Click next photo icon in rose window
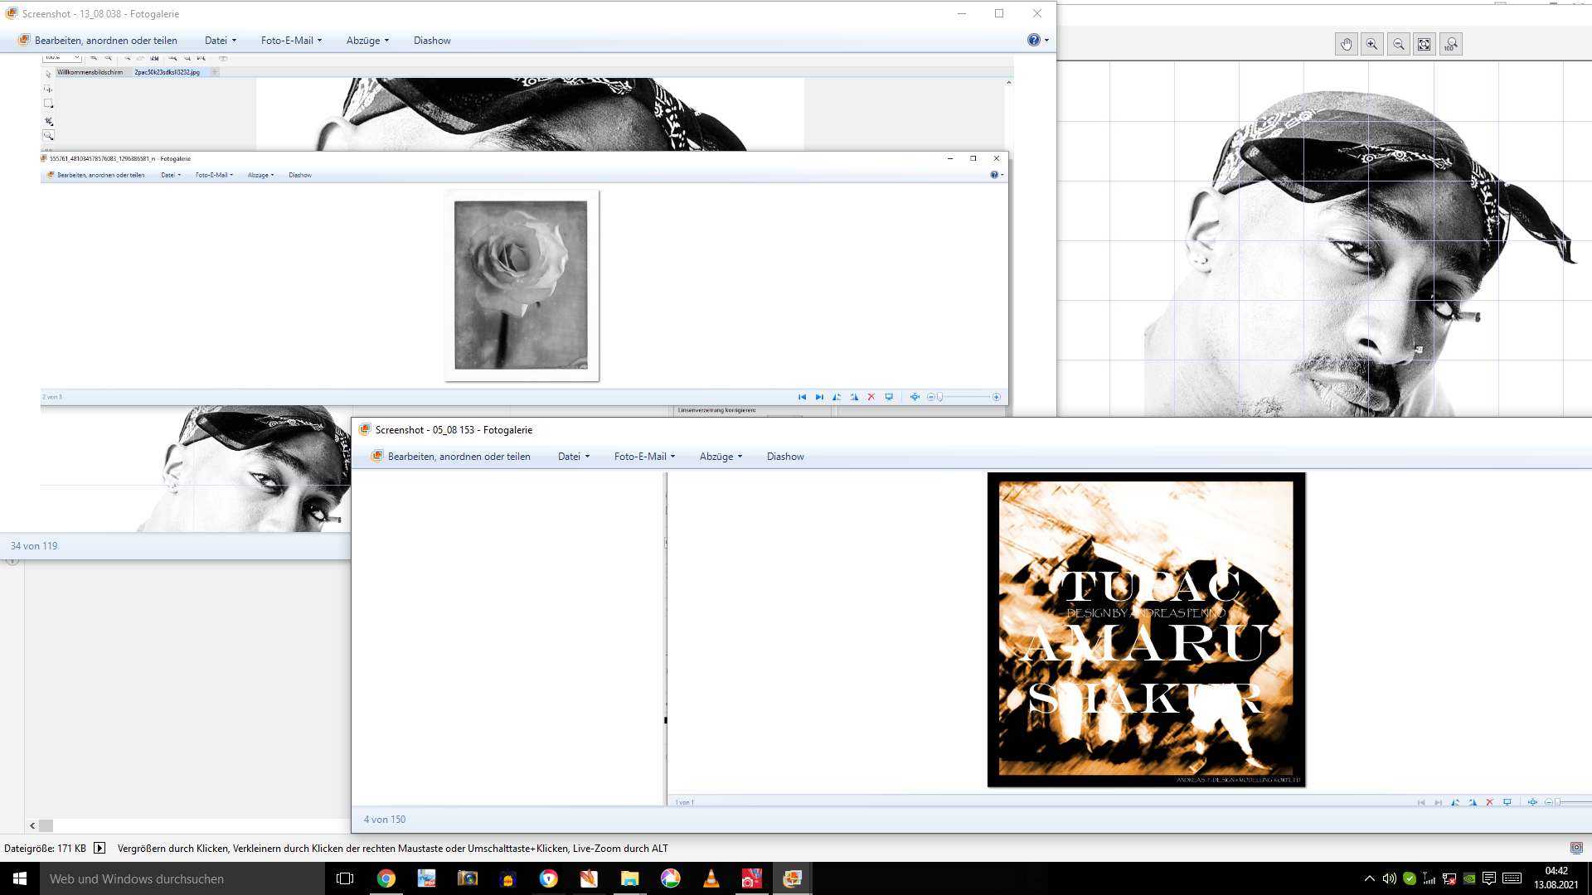Image resolution: width=1592 pixels, height=895 pixels. (x=819, y=397)
